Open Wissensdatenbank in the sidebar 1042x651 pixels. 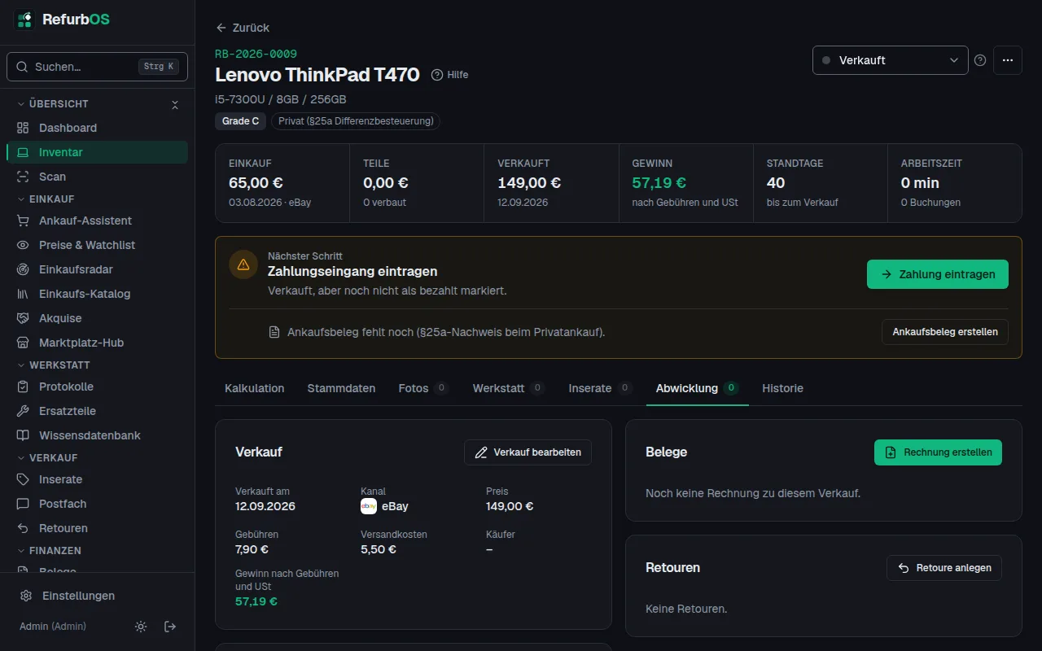pyautogui.click(x=97, y=435)
